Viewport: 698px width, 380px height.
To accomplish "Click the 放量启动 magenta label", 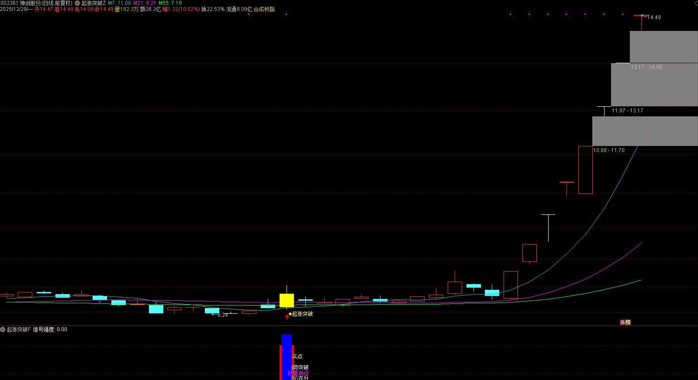I will 298,373.
